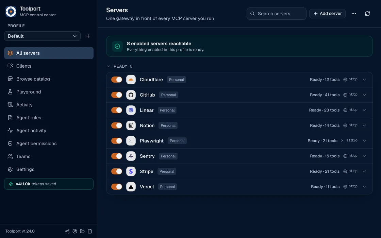Screen dimensions: 381x238
Task: Click the Toolport v1.24.0 version text
Action: click(x=20, y=231)
